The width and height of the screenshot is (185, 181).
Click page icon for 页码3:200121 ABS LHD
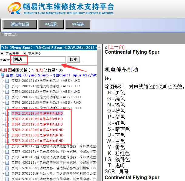(x=7, y=86)
